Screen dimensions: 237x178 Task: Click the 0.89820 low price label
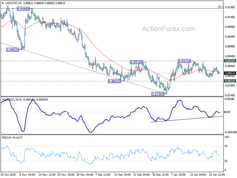[x=12, y=50]
